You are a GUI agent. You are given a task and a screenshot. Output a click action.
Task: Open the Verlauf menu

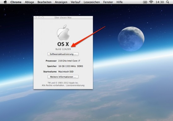pyautogui.click(x=75, y=2)
